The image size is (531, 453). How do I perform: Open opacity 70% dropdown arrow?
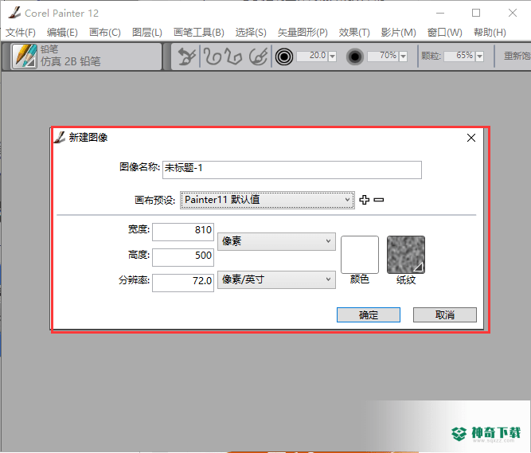(x=403, y=57)
